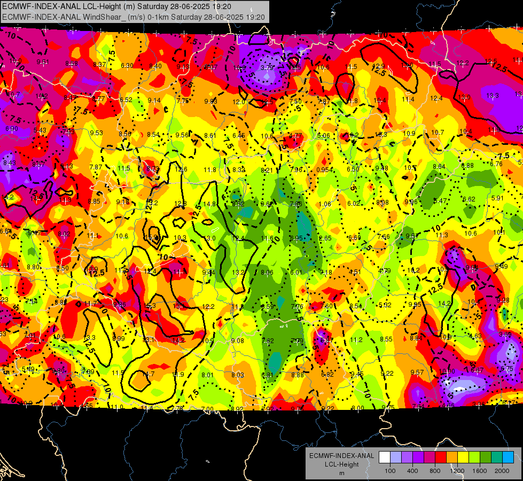Image resolution: width=523 pixels, height=481 pixels.
Task: Click the 'ECMWF-INDEX-ANAL' legend title
Action: pos(341,456)
